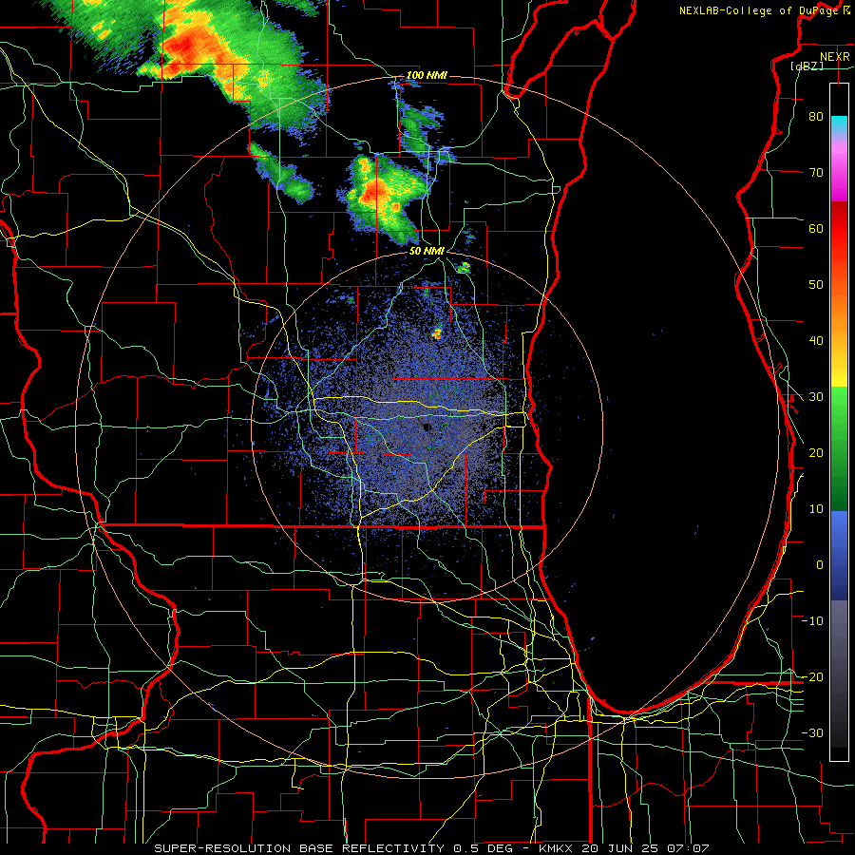Click the 50 value on the dBZ scale
The width and height of the screenshot is (855, 855).
pyautogui.click(x=816, y=285)
